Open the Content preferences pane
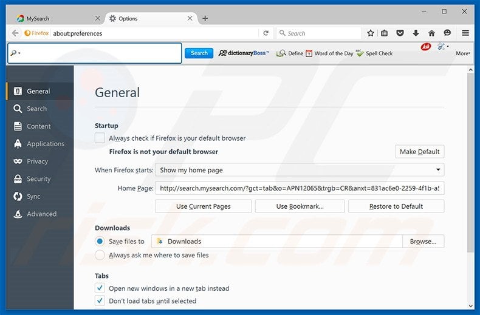Screen dimensions: 480x315 pos(39,126)
